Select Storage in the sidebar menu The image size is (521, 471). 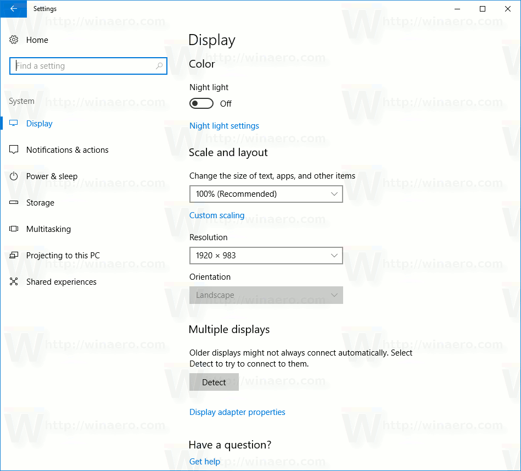[x=41, y=202]
